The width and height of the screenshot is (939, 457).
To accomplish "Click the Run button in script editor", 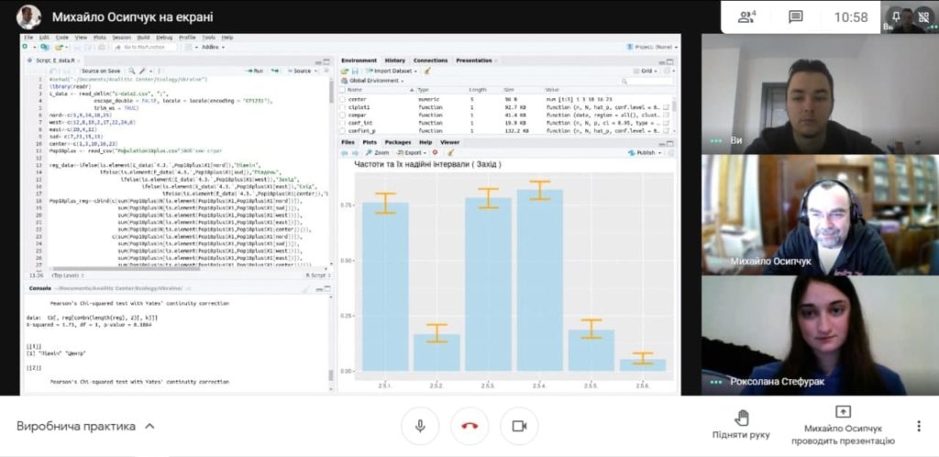I will (255, 71).
